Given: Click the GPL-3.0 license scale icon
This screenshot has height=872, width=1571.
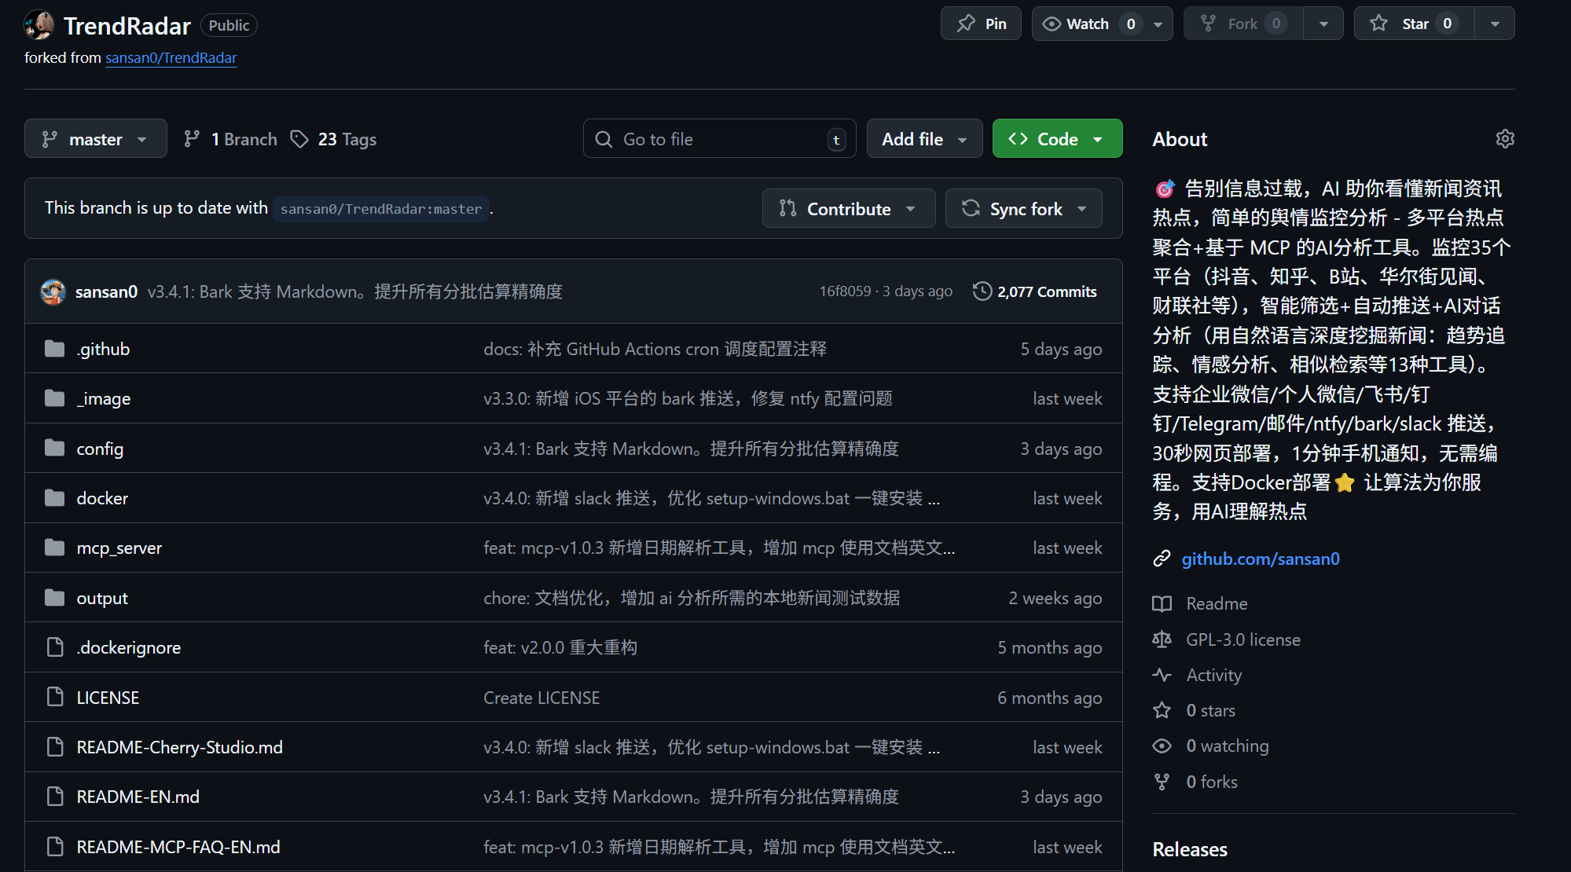Looking at the screenshot, I should [1162, 639].
